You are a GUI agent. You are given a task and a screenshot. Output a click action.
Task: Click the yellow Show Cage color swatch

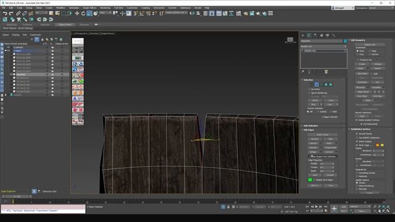pos(382,146)
